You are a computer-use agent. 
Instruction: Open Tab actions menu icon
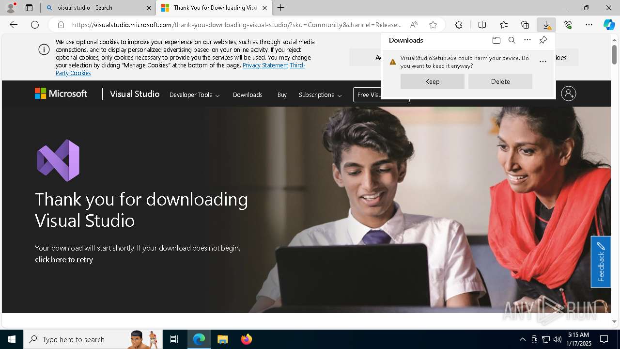tap(29, 8)
